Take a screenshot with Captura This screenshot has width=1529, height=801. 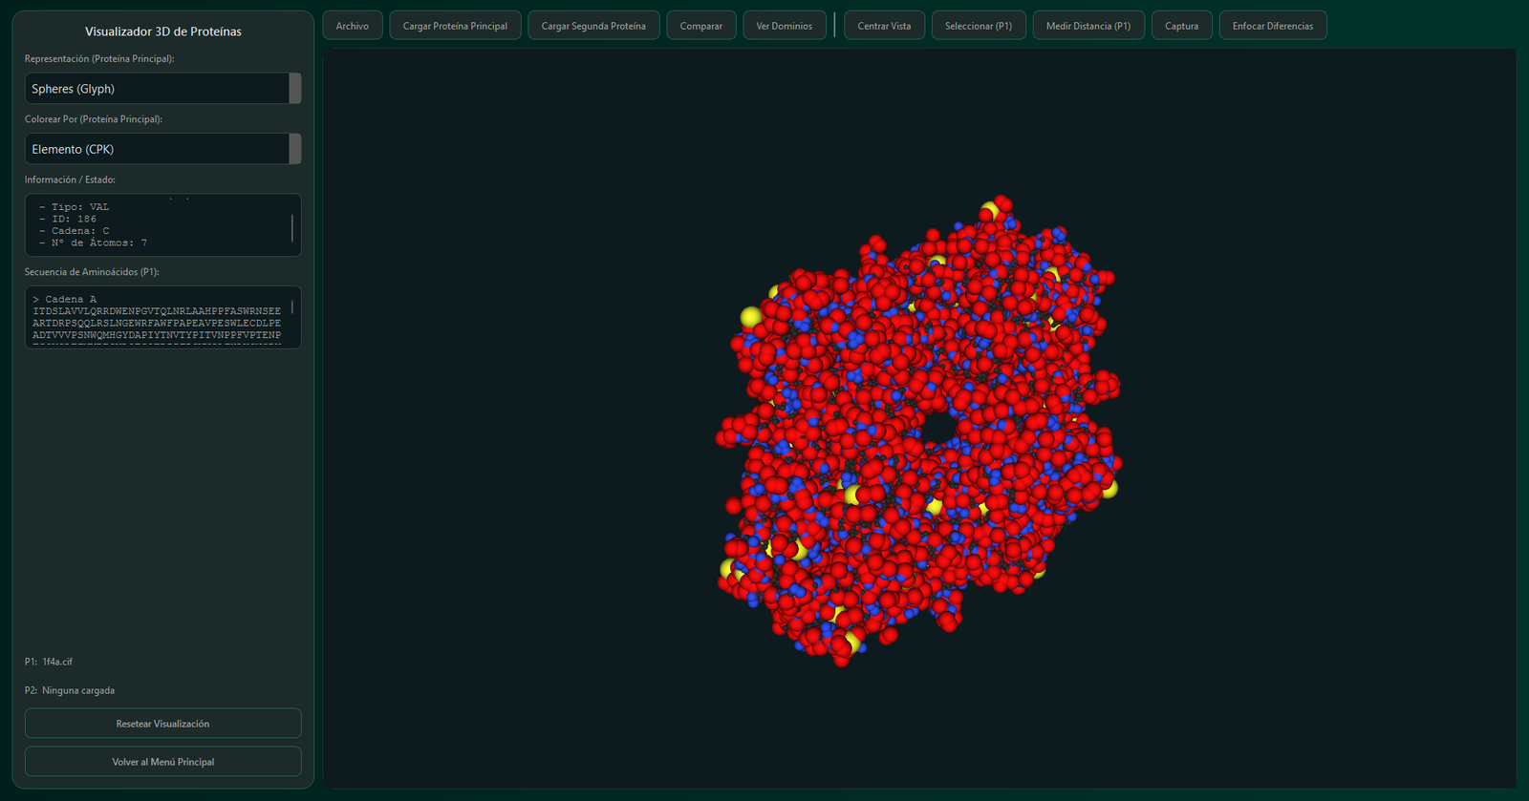pos(1181,26)
